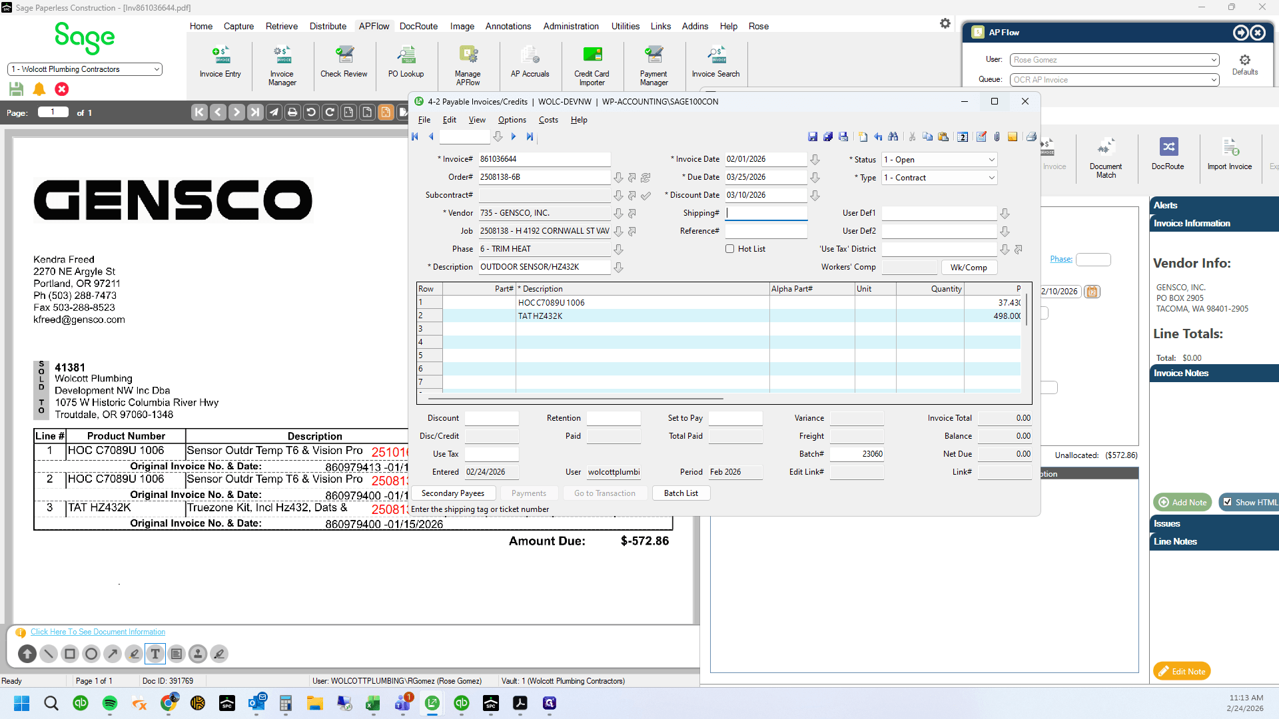This screenshot has width=1279, height=719.
Task: Toggle Show HTML checkbox
Action: (1228, 502)
